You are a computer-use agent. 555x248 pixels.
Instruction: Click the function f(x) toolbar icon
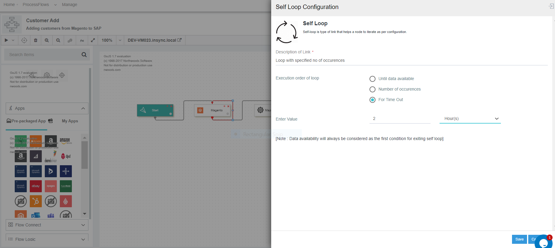click(82, 40)
